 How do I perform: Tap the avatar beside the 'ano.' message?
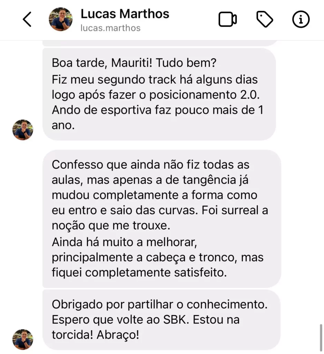pos(23,130)
